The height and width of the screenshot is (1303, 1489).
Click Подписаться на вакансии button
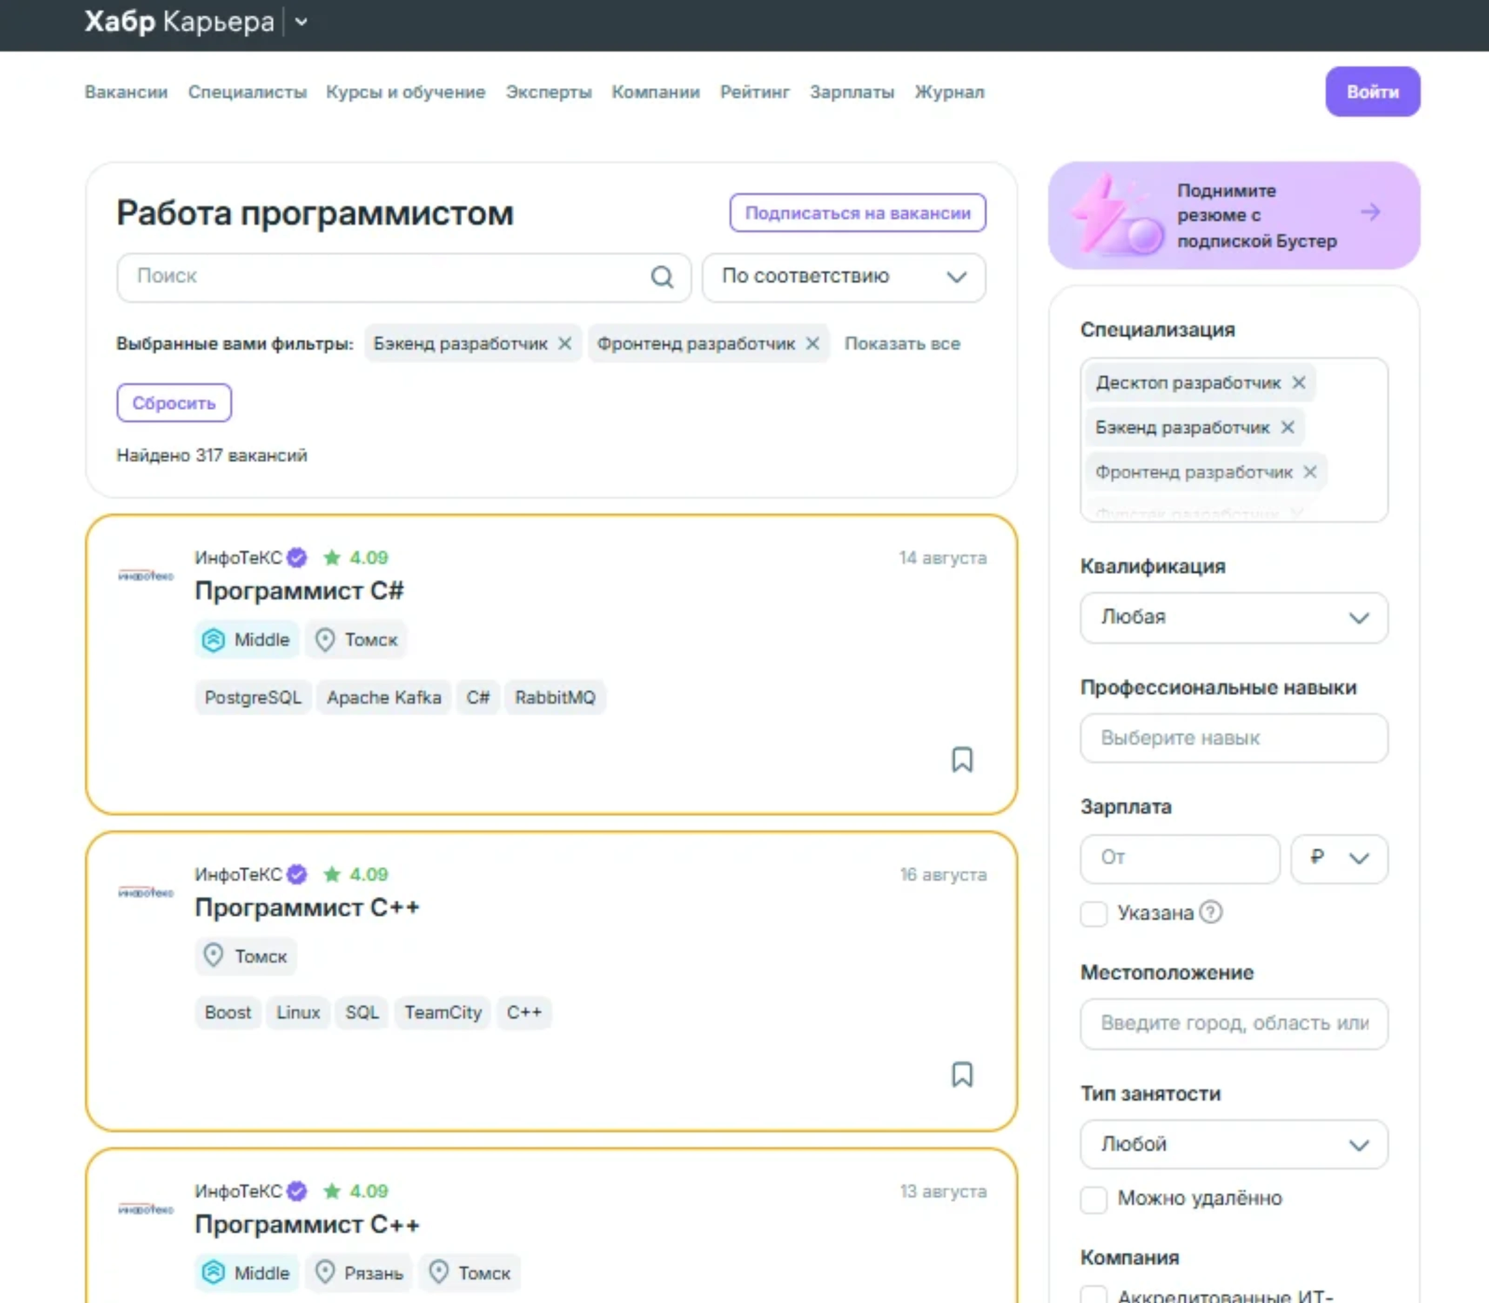pos(858,213)
